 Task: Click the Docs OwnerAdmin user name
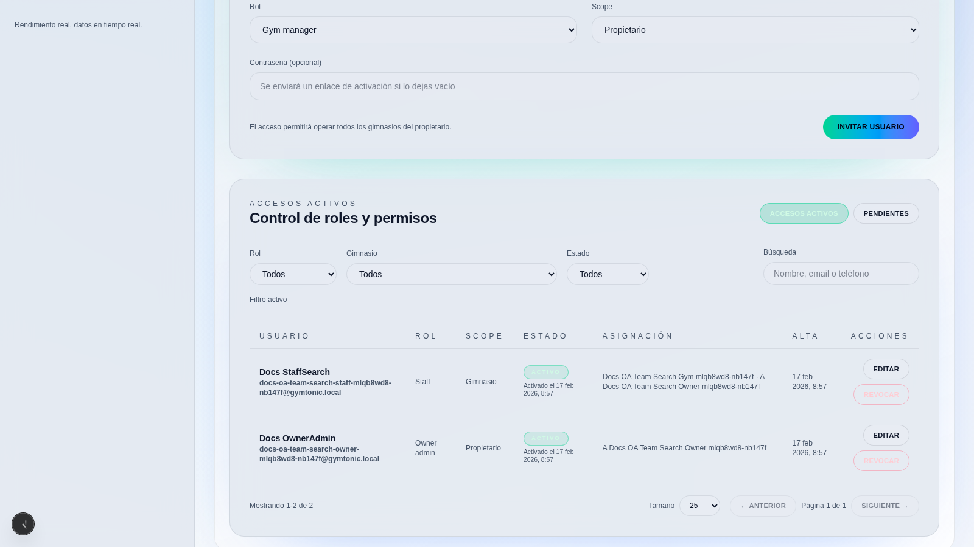[297, 438]
